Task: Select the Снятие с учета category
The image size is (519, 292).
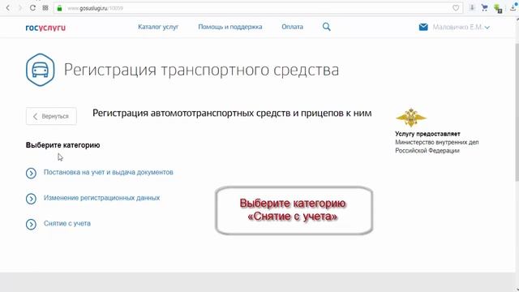Action: pos(67,224)
